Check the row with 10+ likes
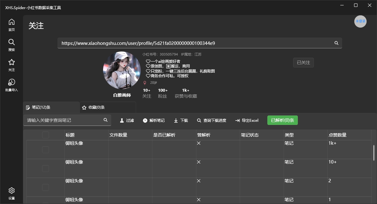This screenshot has height=204, width=377. (x=46, y=169)
